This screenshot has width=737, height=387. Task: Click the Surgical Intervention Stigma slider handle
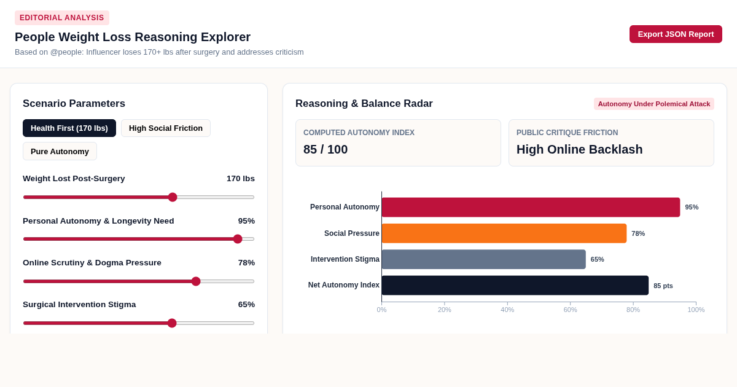point(172,323)
